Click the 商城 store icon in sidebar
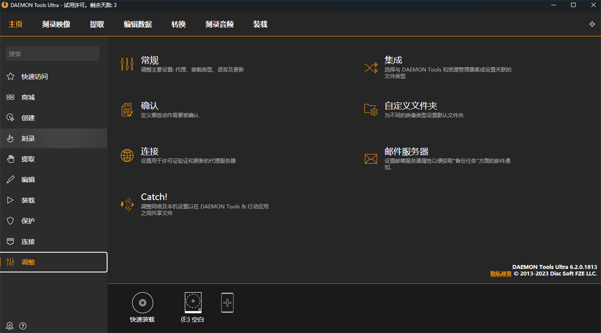This screenshot has height=333, width=601. click(11, 97)
